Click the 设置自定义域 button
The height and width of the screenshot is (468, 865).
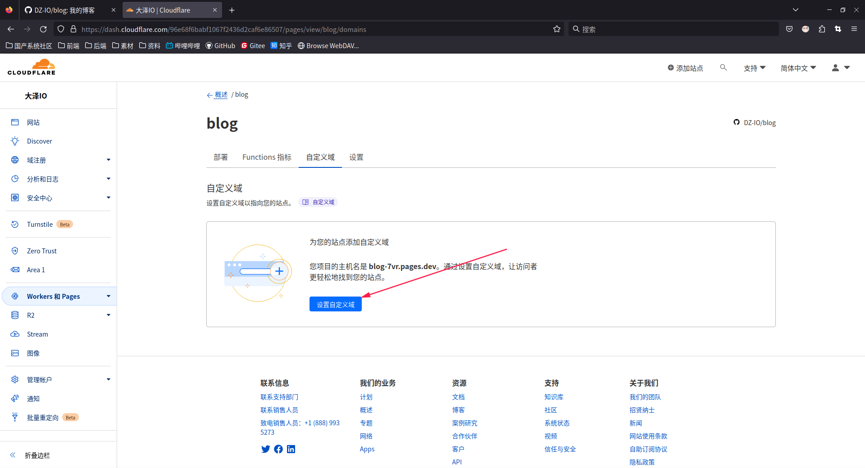pos(335,304)
